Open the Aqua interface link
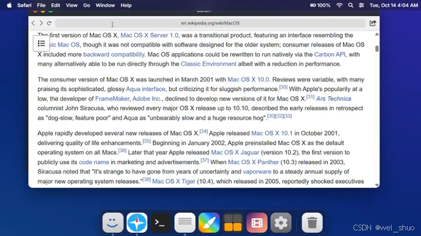 (x=146, y=89)
